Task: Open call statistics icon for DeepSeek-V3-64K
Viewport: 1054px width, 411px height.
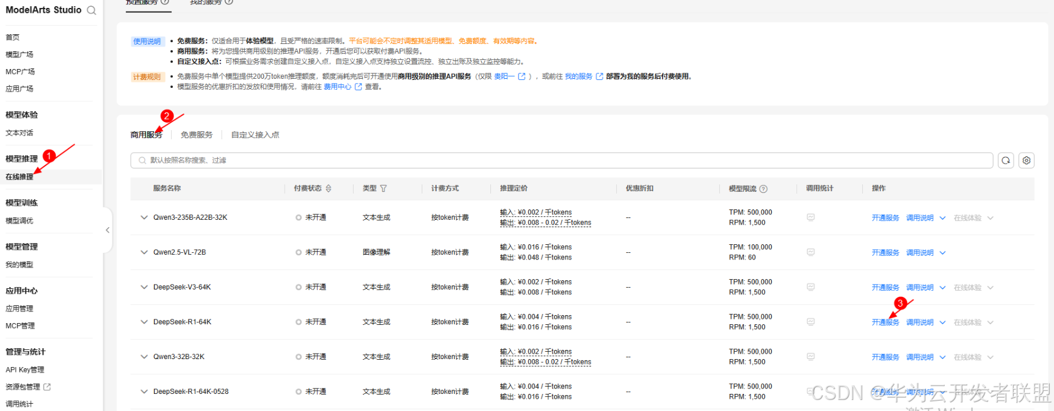Action: tap(811, 287)
